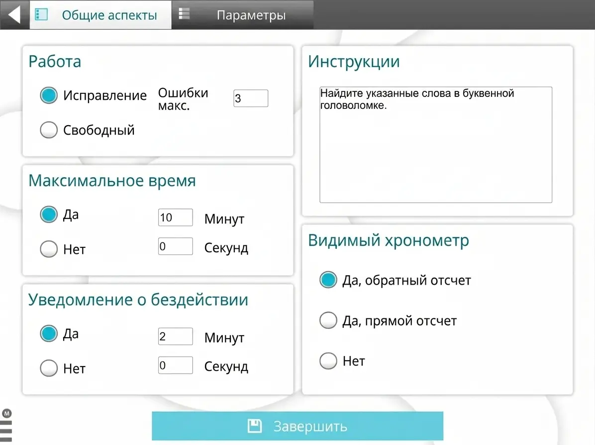Click the Общие аспекты tab icon
The width and height of the screenshot is (595, 445).
[41, 15]
